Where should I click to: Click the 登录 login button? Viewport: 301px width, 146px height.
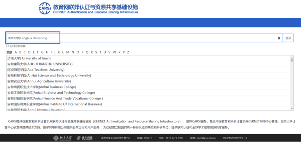pos(288,38)
